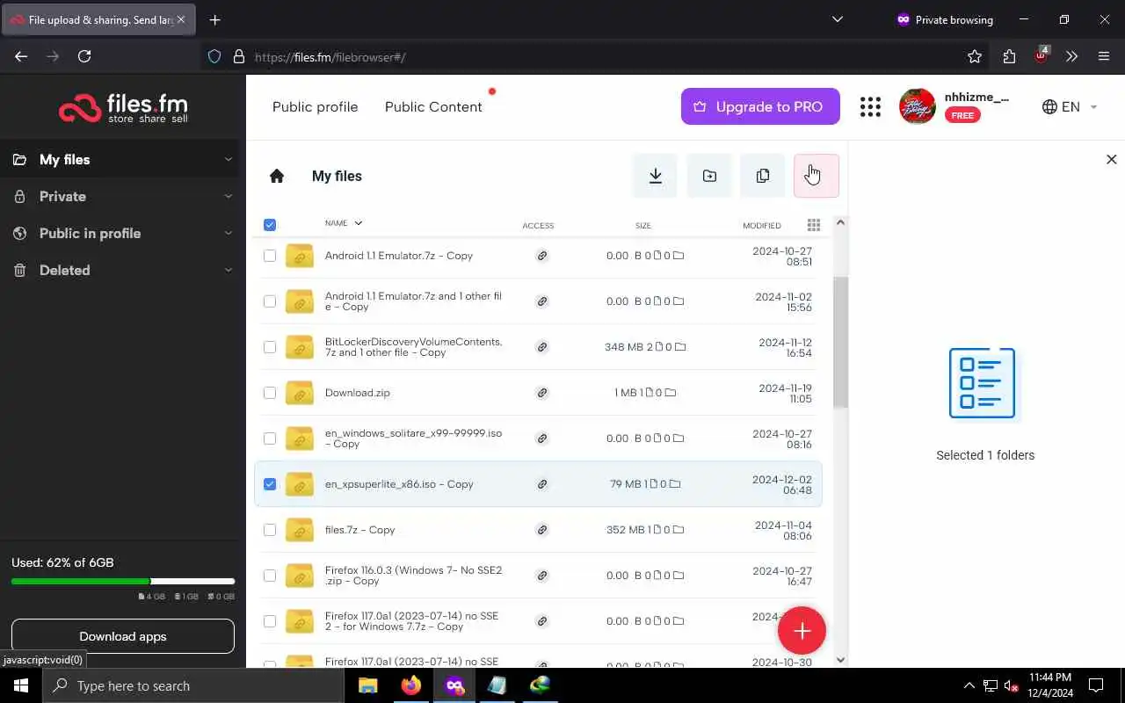Viewport: 1125px width, 703px height.
Task: Open new browser tab
Action: [x=215, y=19]
